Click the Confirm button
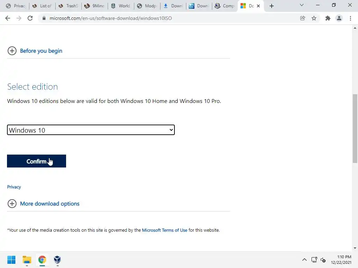 pyautogui.click(x=36, y=161)
